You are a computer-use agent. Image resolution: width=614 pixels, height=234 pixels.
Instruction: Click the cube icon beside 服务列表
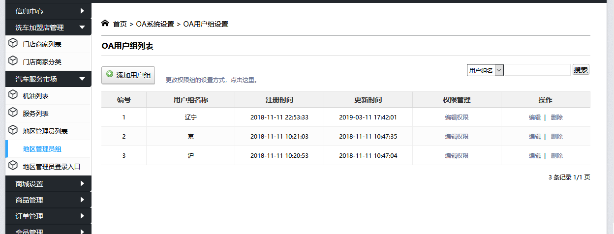[x=13, y=113]
